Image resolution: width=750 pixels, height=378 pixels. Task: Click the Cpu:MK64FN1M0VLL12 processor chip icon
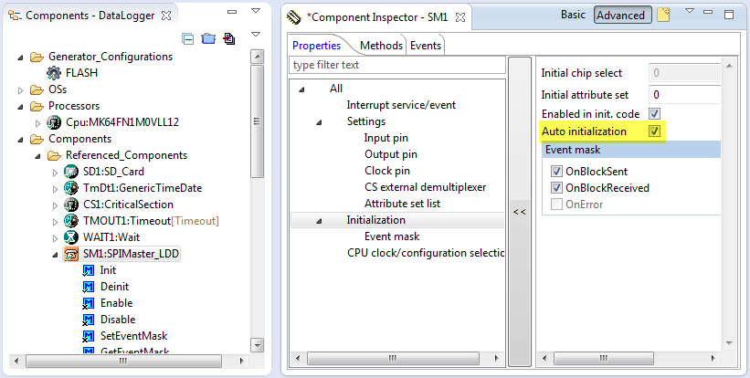(54, 122)
